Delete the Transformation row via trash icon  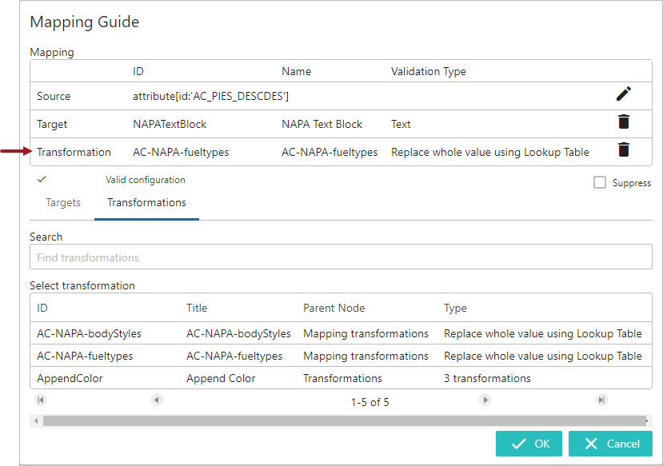(x=624, y=150)
